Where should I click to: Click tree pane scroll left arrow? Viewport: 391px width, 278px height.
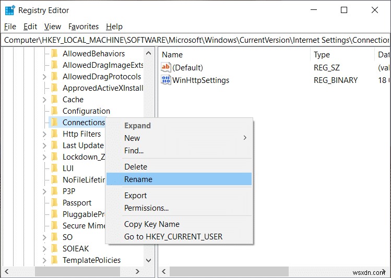pos(7,271)
